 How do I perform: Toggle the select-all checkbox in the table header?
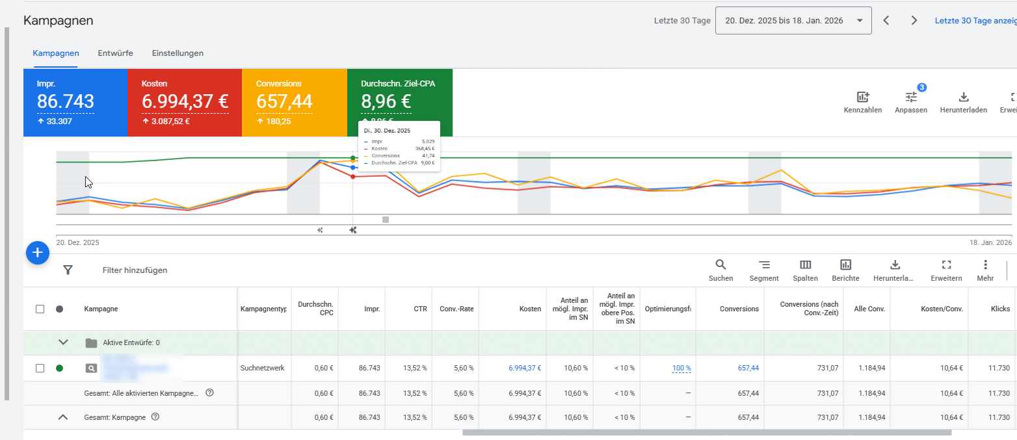tap(40, 309)
